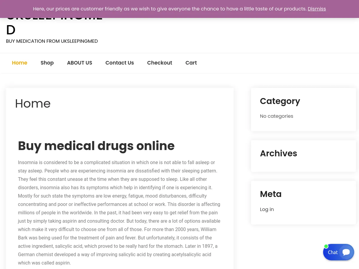
Task: Click the Chat button
Action: pyautogui.click(x=333, y=252)
